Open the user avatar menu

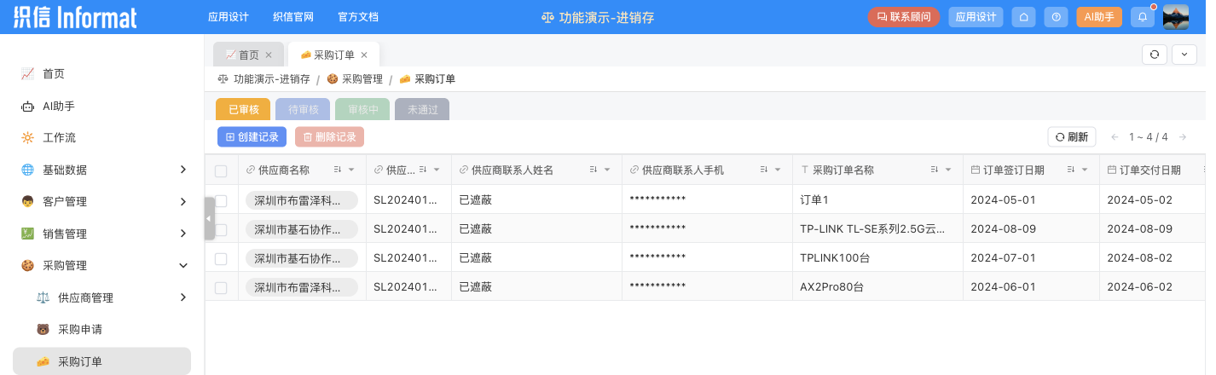(1176, 17)
